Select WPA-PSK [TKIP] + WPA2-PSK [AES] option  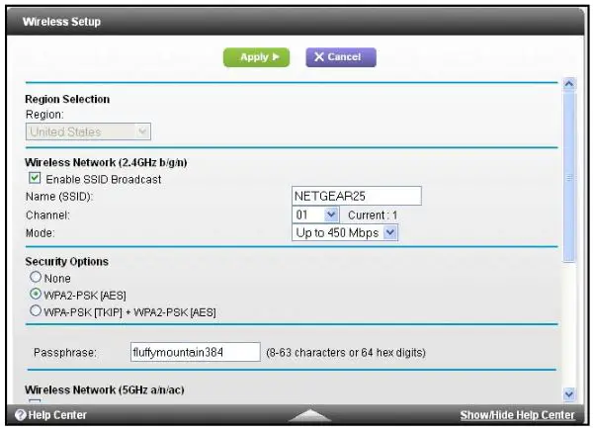click(35, 311)
